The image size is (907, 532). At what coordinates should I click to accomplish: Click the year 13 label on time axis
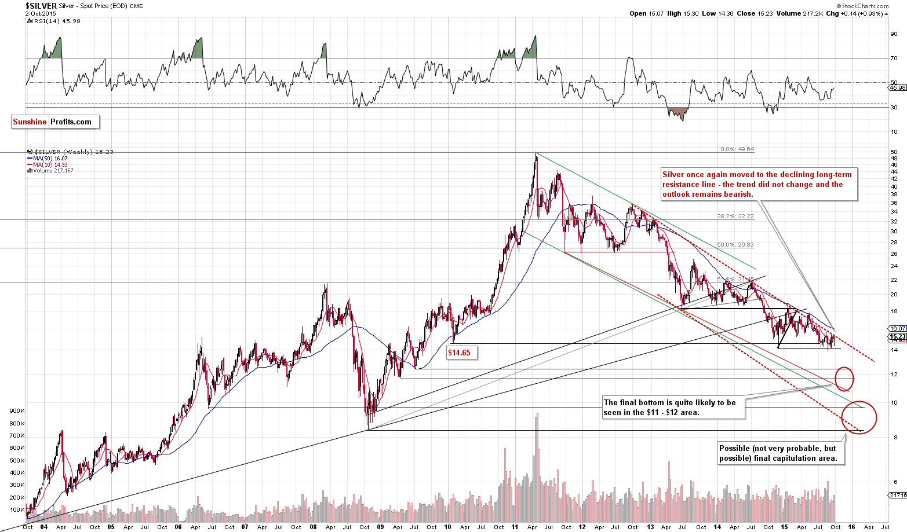click(650, 527)
